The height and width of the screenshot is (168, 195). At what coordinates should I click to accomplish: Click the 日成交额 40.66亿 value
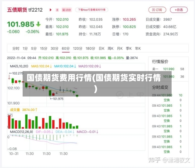(170, 27)
